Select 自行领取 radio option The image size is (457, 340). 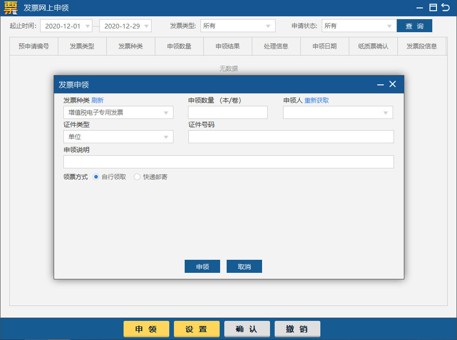pos(96,177)
